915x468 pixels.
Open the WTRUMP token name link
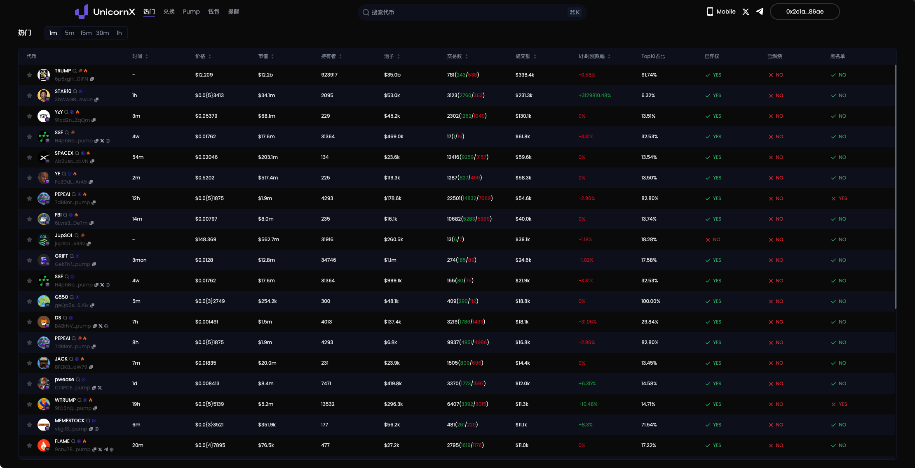(x=65, y=400)
